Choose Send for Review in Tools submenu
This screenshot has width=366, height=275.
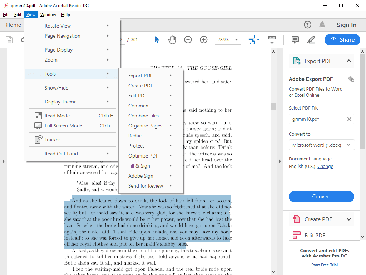pos(151,186)
